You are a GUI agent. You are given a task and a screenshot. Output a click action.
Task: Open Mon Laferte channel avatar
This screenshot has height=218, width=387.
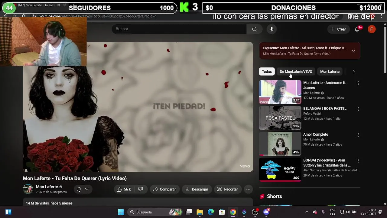pyautogui.click(x=28, y=189)
